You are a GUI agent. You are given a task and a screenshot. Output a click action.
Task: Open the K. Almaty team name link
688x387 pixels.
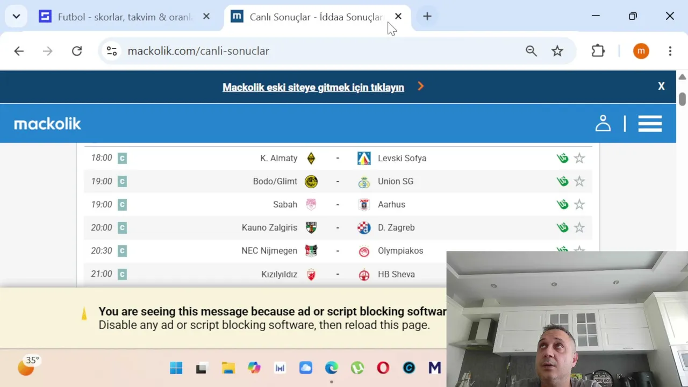[x=279, y=158]
